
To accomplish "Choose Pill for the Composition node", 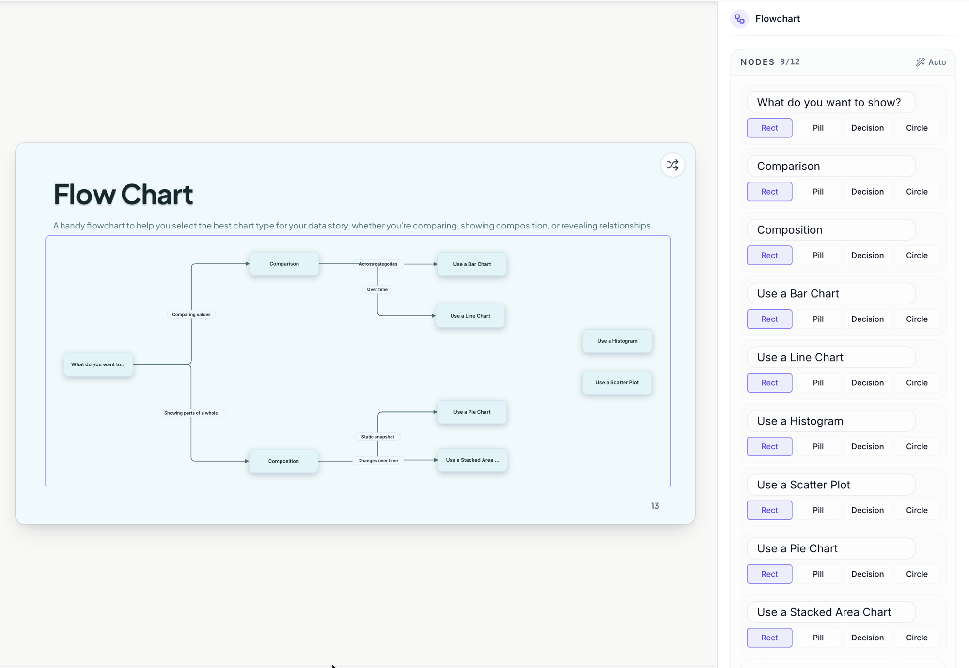I will [818, 255].
